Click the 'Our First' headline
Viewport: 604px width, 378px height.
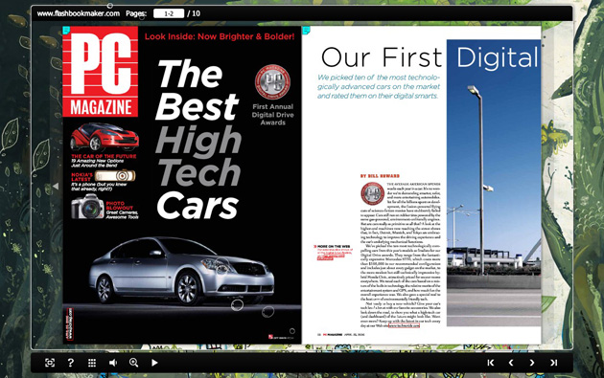pos(382,57)
